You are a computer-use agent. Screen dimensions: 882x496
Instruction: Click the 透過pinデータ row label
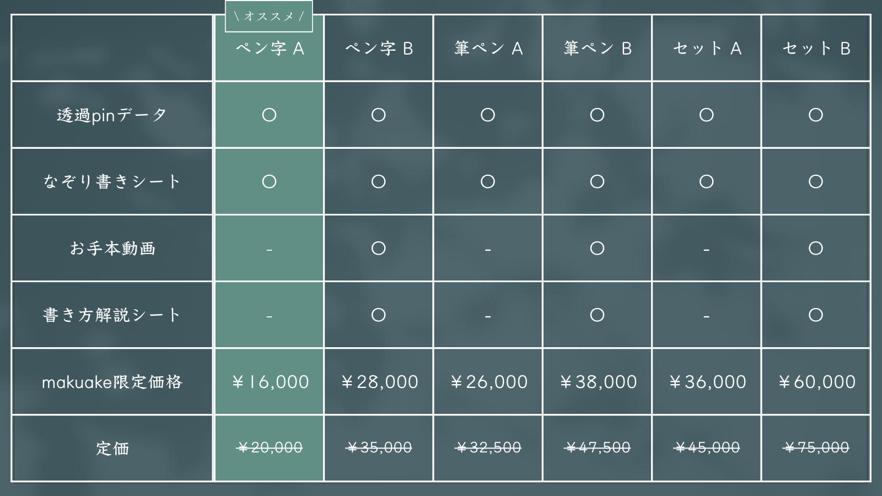tap(112, 115)
